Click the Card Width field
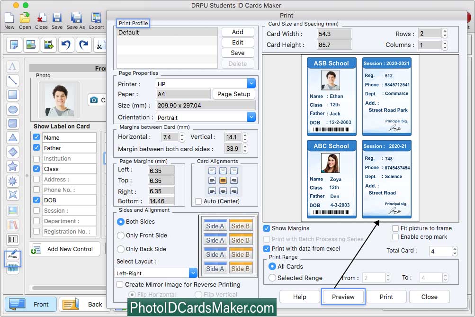 coord(334,34)
